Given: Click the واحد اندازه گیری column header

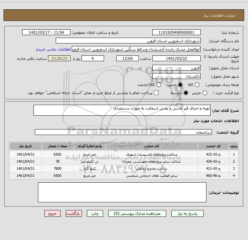Looking at the screenshot, I should coord(90,146).
